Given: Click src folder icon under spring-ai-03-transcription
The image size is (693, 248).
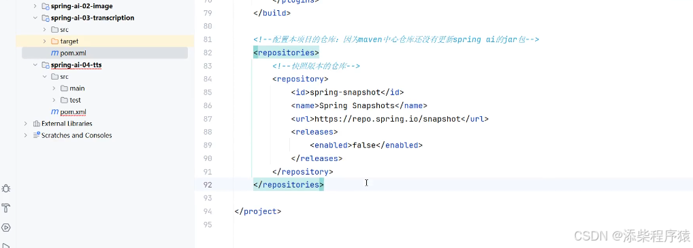Looking at the screenshot, I should click(55, 30).
